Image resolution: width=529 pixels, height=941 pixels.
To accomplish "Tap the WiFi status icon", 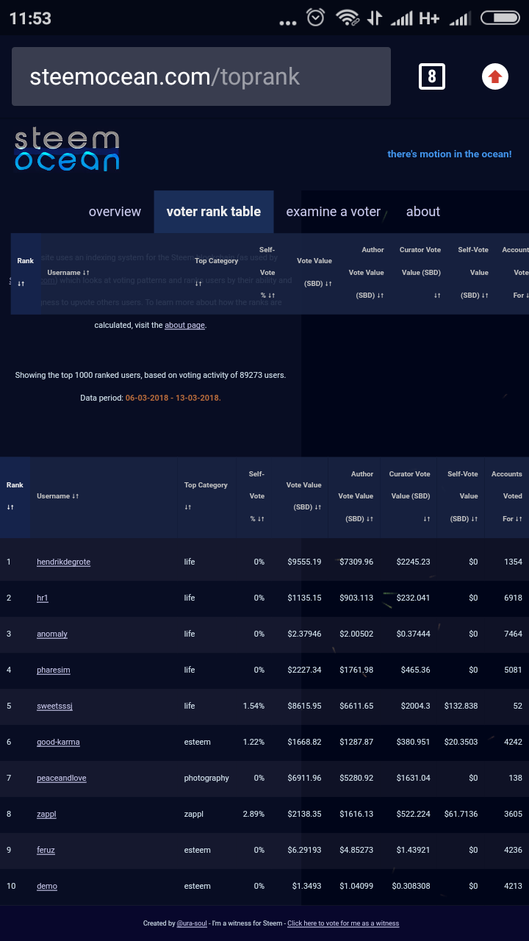I will click(347, 18).
